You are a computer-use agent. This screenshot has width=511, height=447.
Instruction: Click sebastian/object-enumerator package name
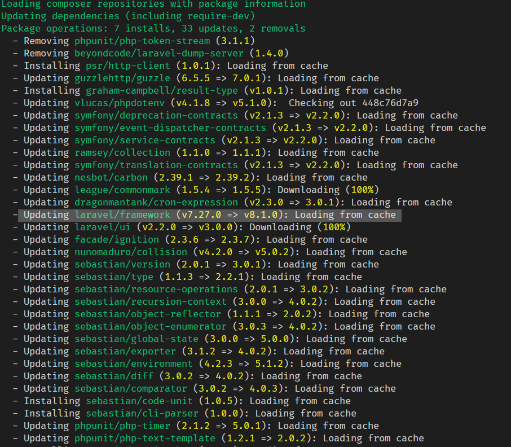tap(150, 326)
